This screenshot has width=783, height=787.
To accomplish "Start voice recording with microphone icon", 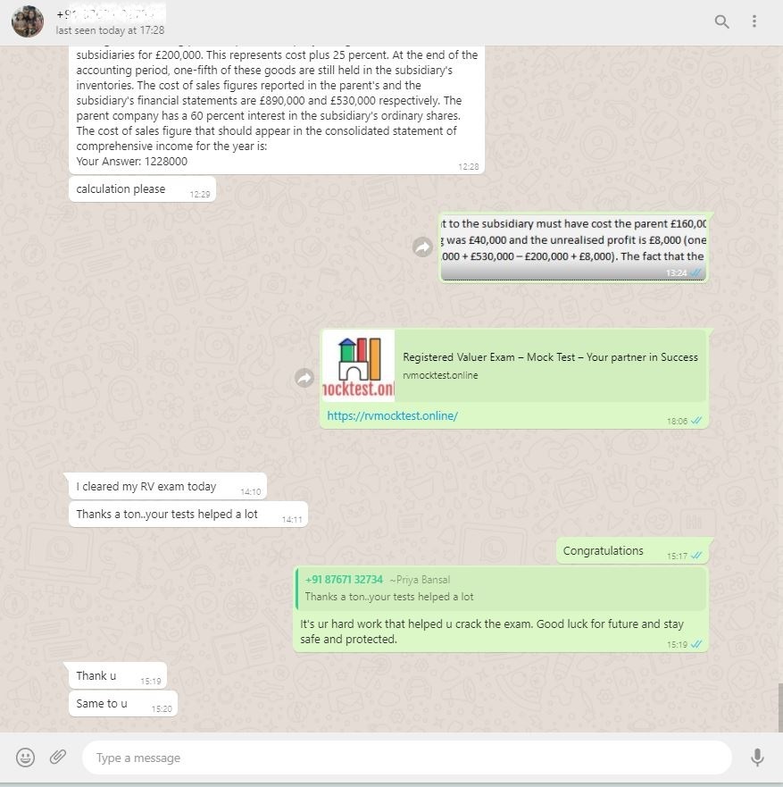I will pyautogui.click(x=757, y=757).
